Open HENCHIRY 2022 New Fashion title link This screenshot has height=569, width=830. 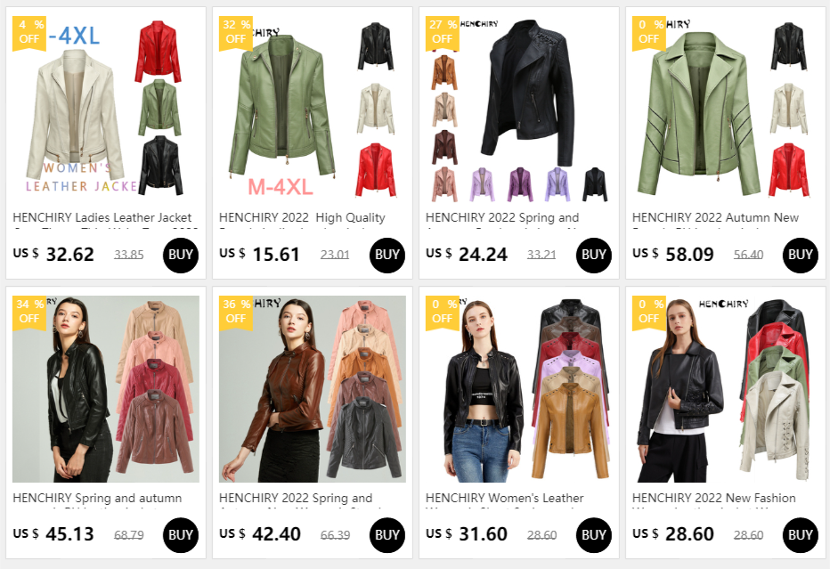click(713, 498)
